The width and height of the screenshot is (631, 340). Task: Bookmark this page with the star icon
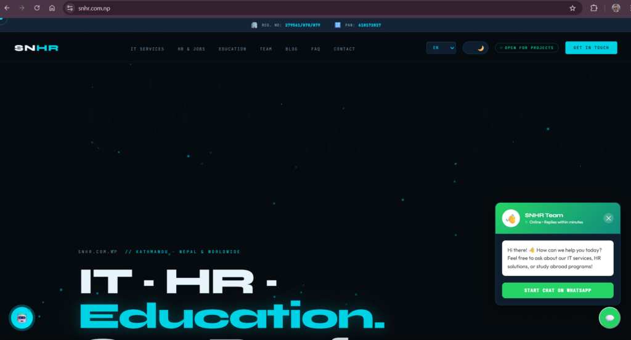click(x=572, y=8)
